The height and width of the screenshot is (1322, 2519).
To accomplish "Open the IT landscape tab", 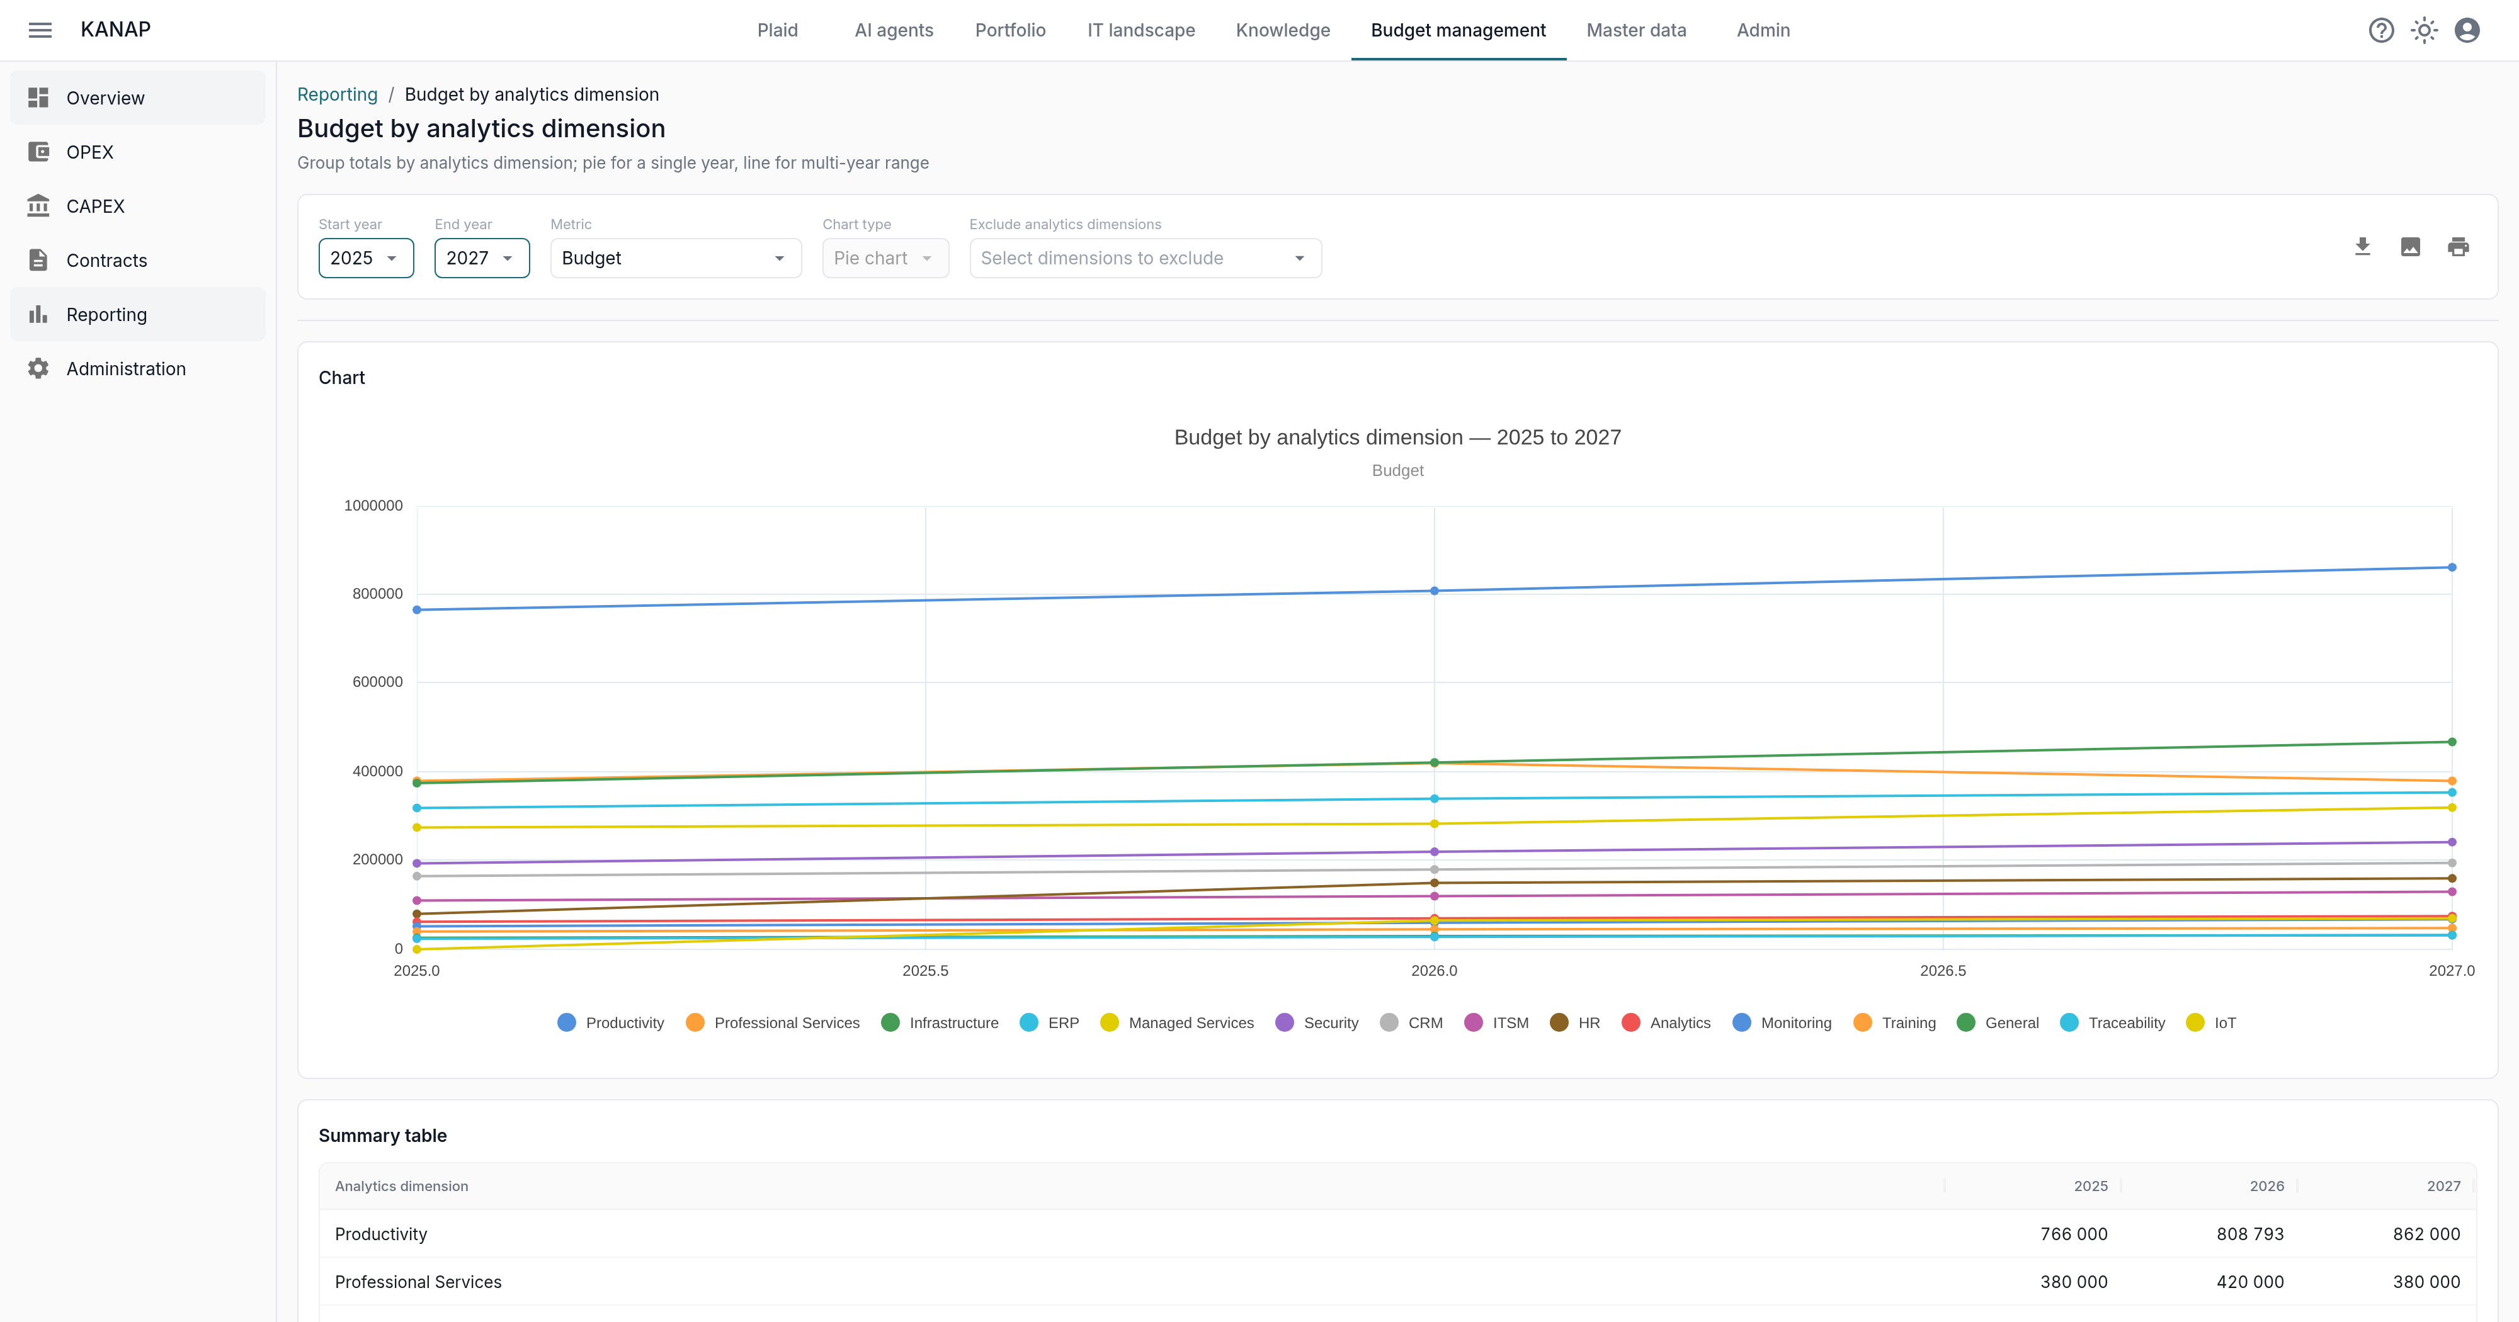I will coord(1141,30).
